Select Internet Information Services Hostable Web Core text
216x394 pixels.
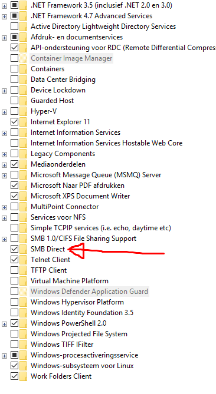click(x=106, y=143)
